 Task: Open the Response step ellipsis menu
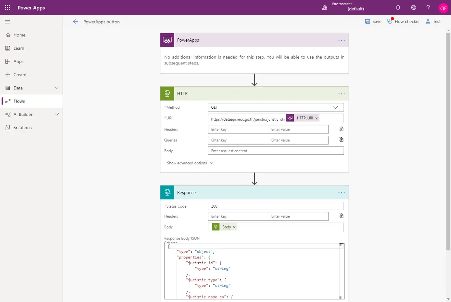tap(341, 193)
